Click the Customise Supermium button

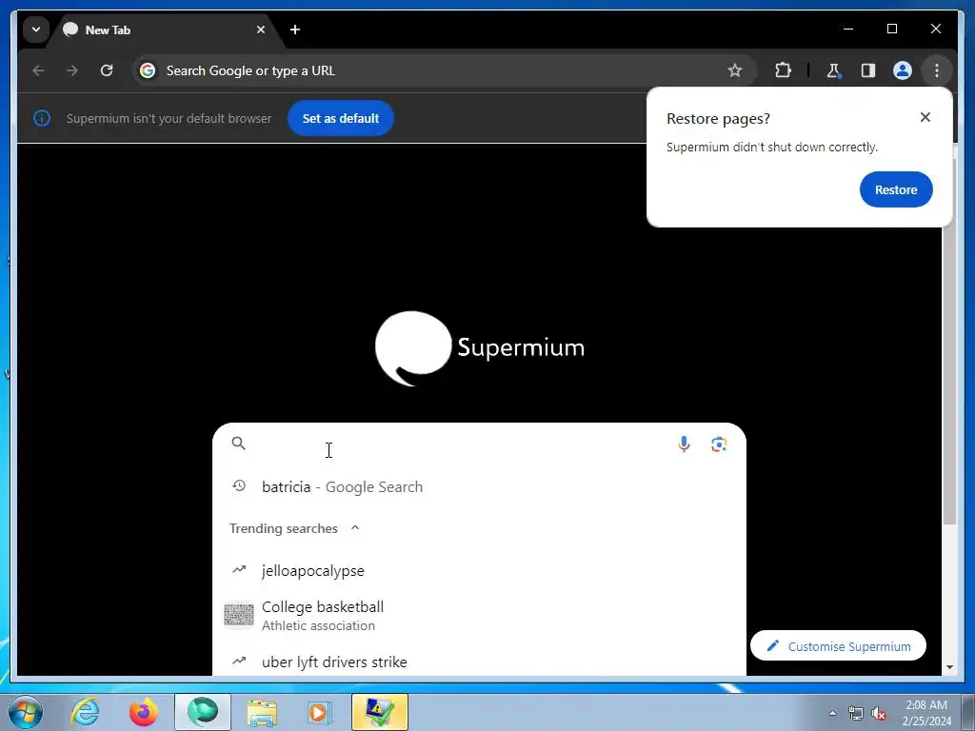coord(838,646)
